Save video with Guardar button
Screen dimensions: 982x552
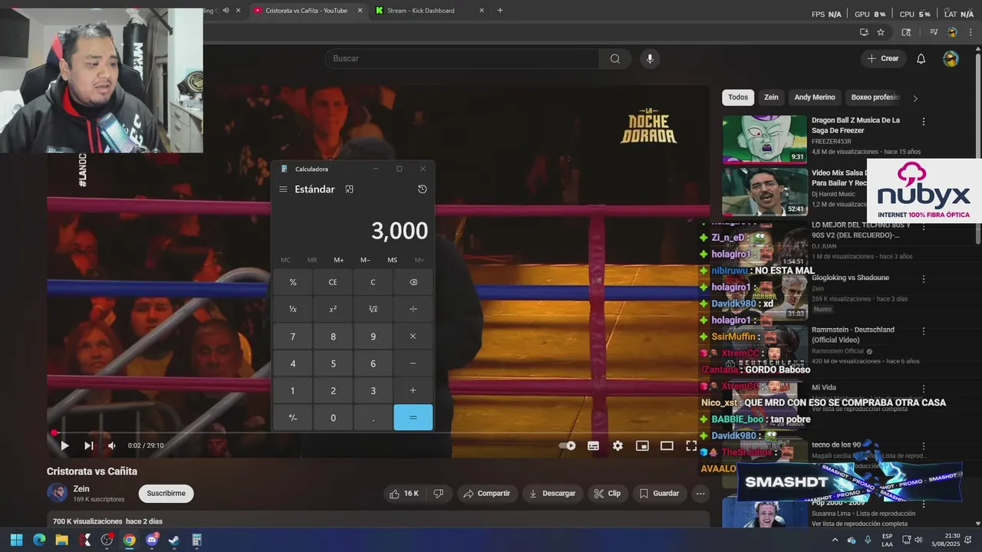(659, 493)
